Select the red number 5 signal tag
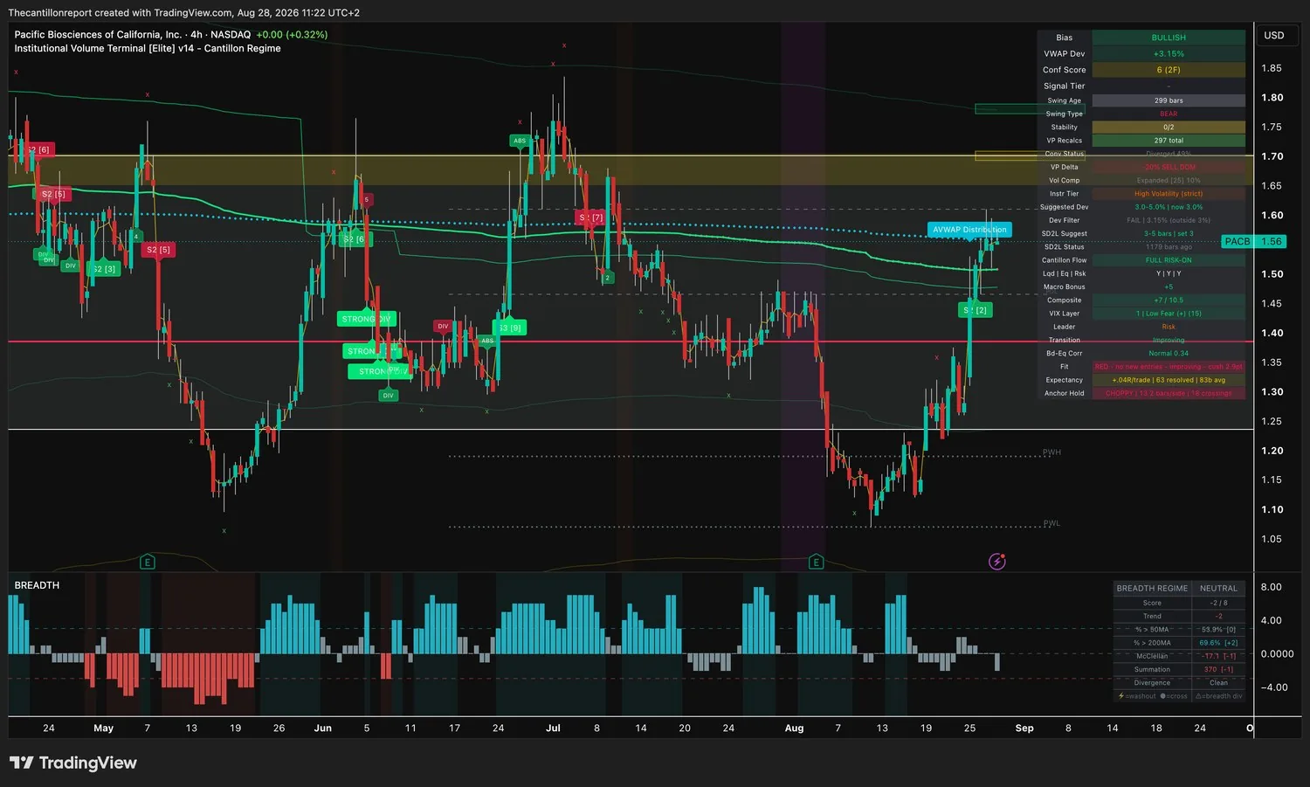The image size is (1310, 787). coord(367,200)
